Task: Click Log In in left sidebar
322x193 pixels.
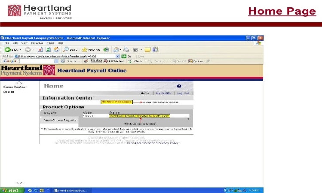Action: [x=9, y=92]
